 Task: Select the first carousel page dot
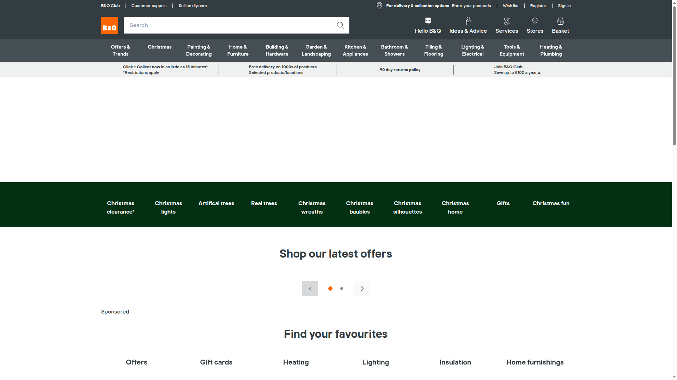pyautogui.click(x=330, y=288)
